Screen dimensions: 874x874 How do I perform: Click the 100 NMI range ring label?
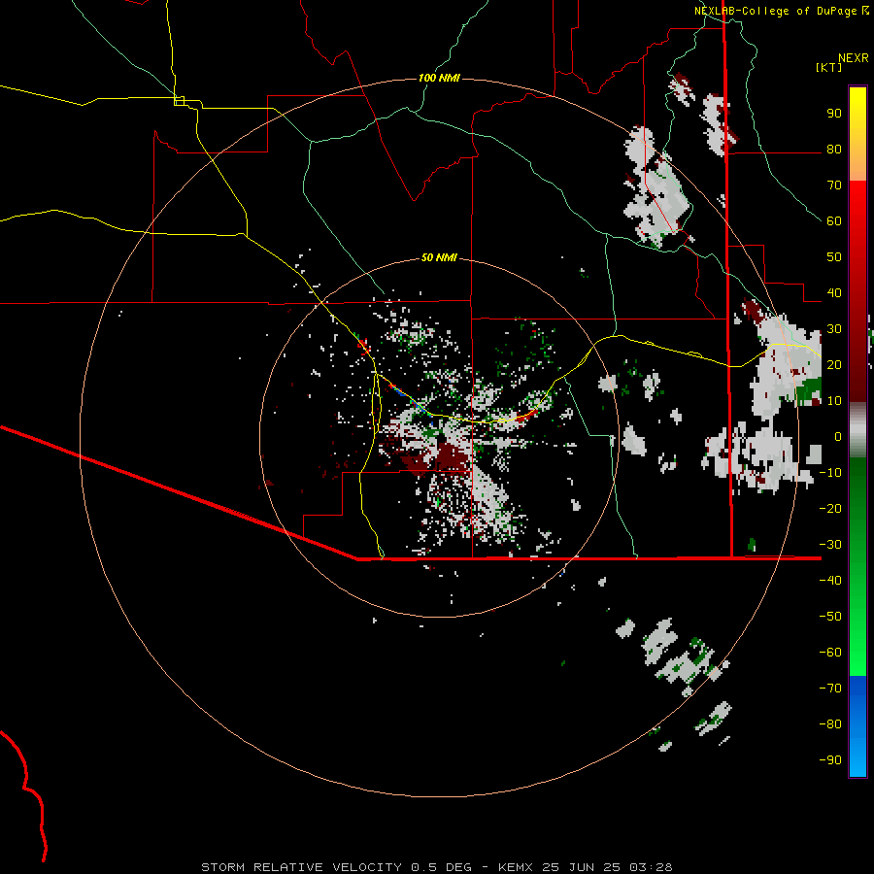point(439,78)
